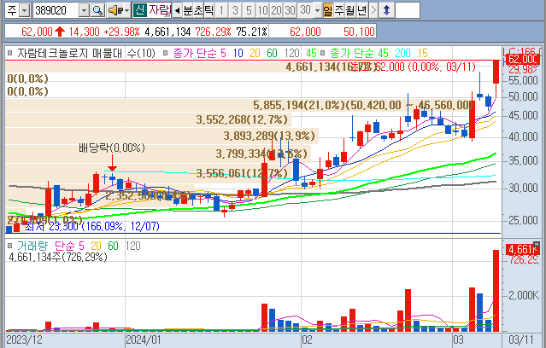Image resolution: width=546 pixels, height=348 pixels.
Task: Click the orange 15 moving average label
Action: [422, 53]
